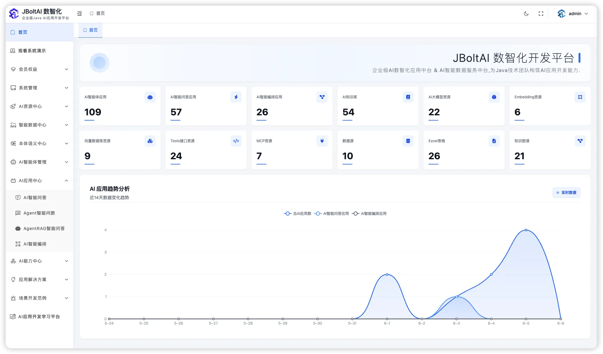Expand the 系统管理 menu

[x=39, y=88]
